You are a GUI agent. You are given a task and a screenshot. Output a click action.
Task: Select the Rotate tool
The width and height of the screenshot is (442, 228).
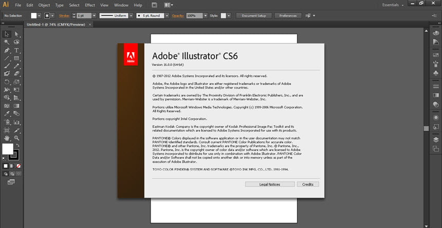(x=7, y=82)
